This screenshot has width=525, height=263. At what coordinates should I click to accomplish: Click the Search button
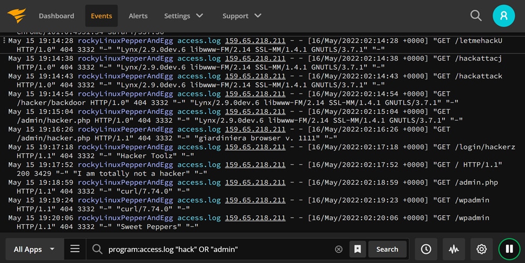[387, 249]
